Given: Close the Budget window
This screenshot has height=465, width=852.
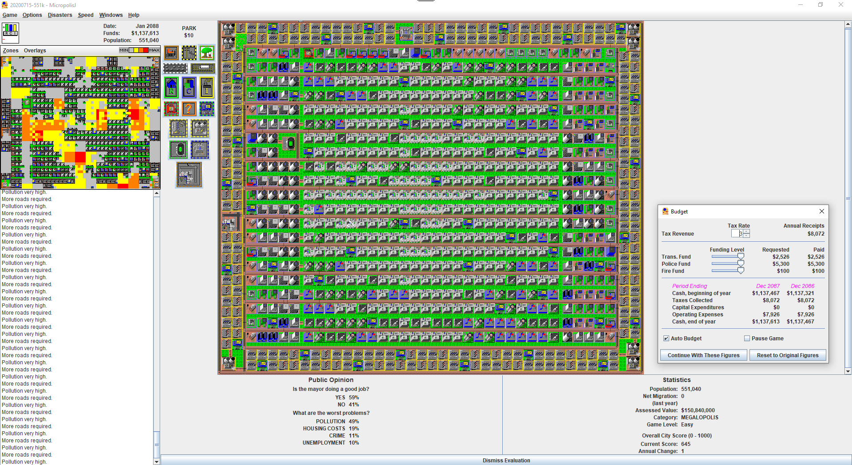Looking at the screenshot, I should point(821,211).
